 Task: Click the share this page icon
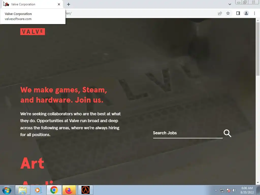click(x=220, y=13)
